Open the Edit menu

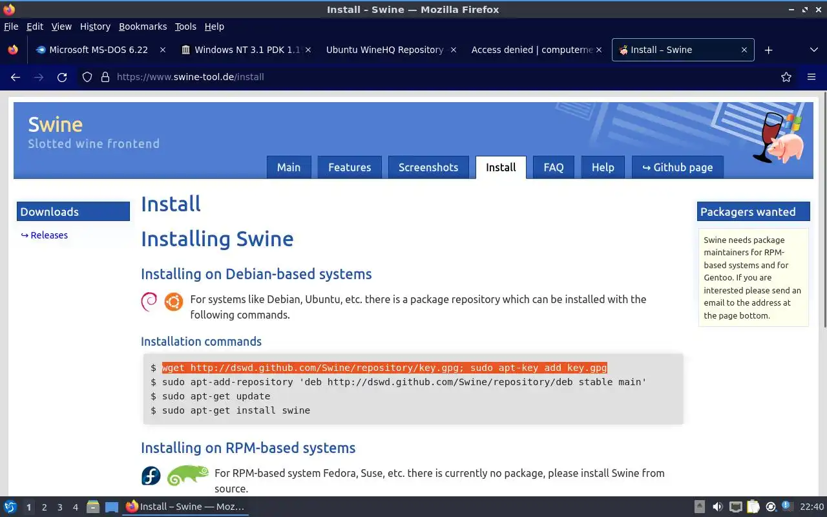click(35, 26)
